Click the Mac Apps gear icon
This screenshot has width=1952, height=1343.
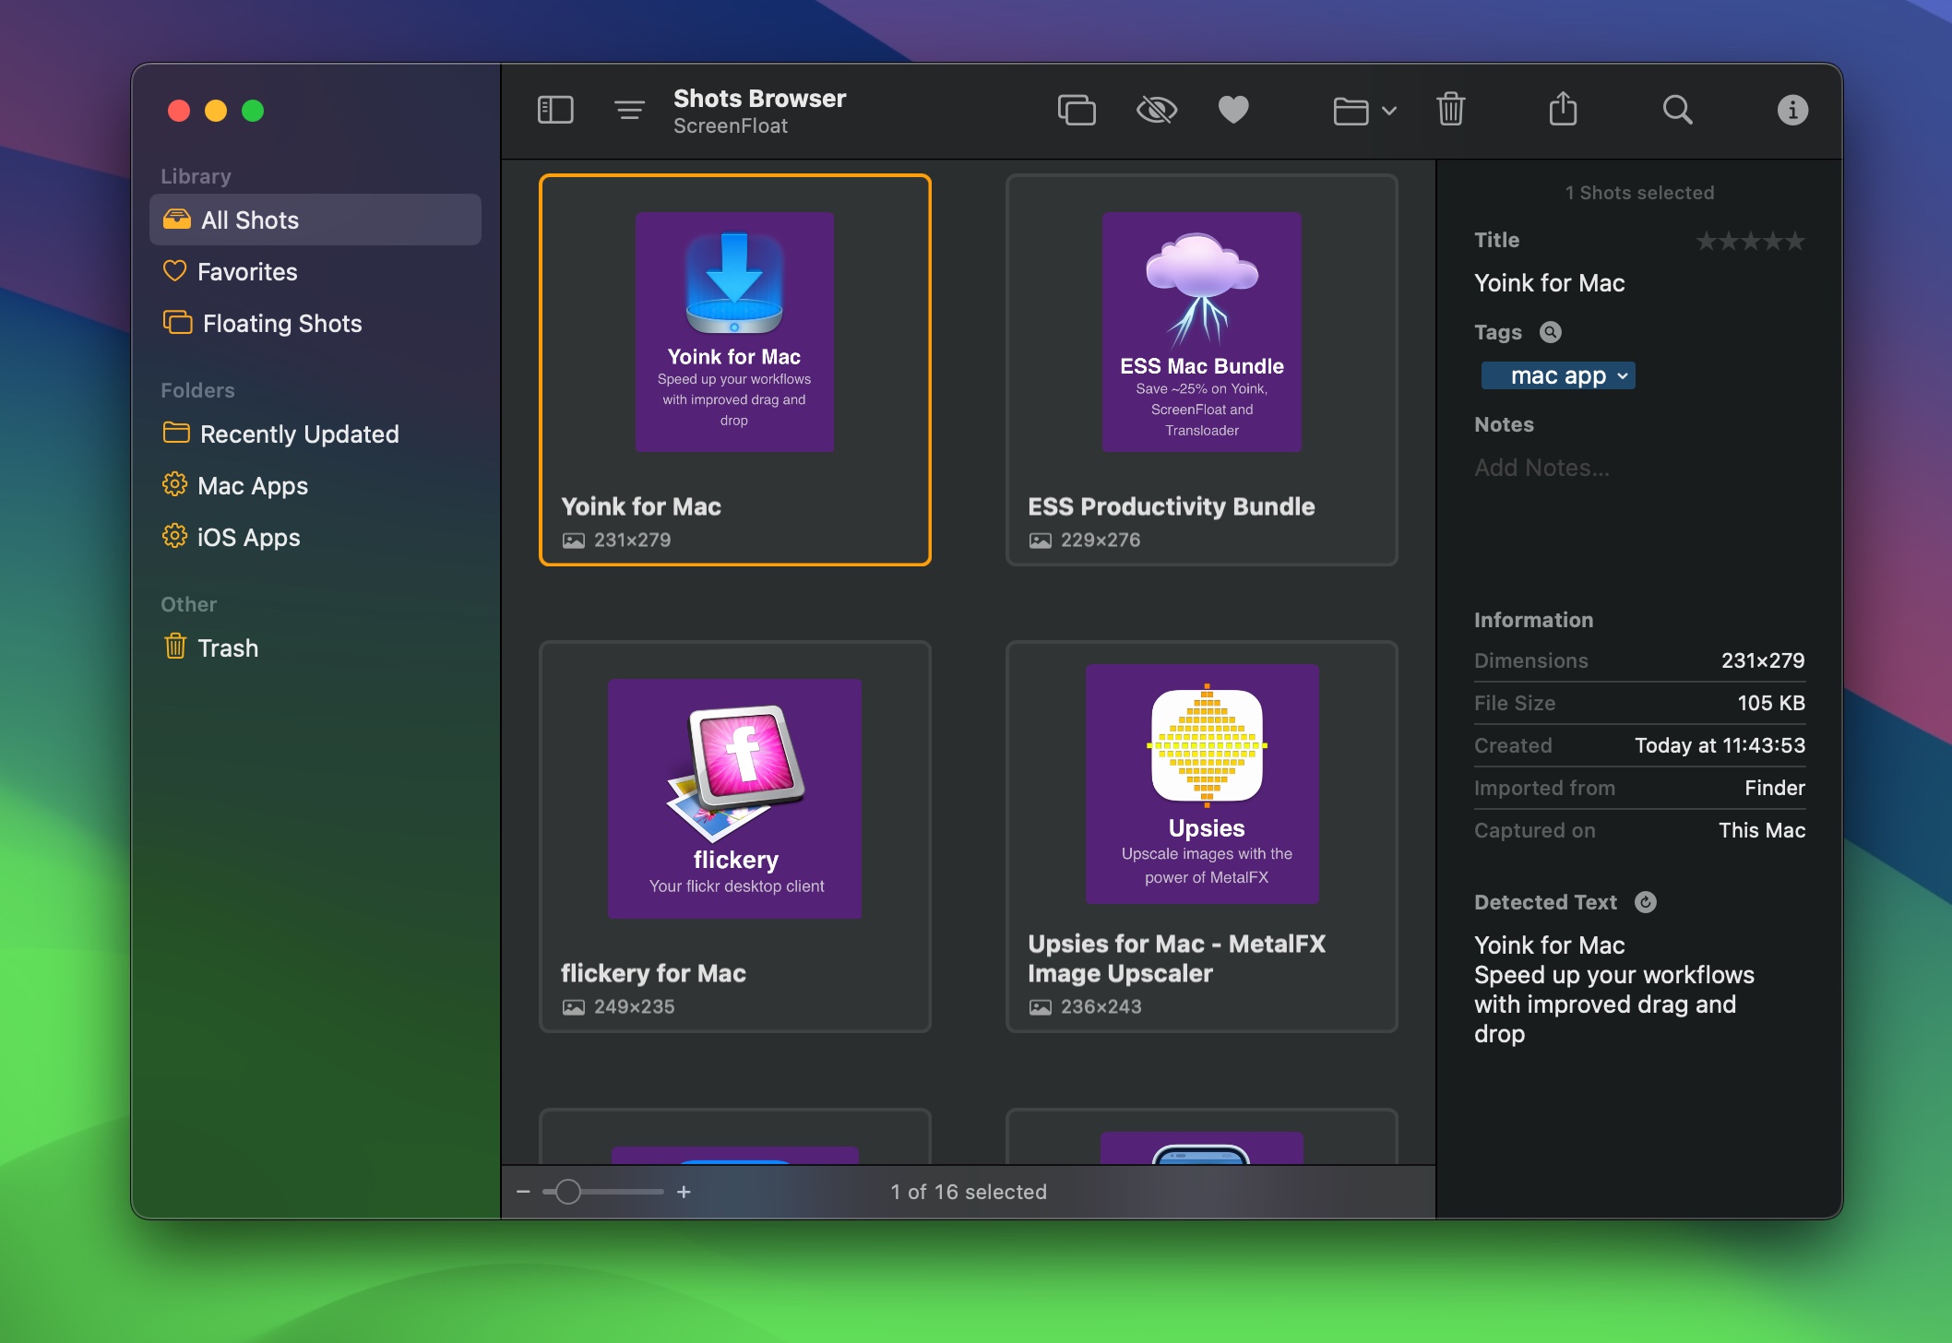click(174, 484)
